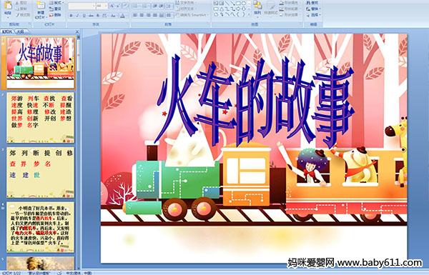Click the Find icon in Editing group
The height and width of the screenshot is (275, 429).
pos(312,3)
